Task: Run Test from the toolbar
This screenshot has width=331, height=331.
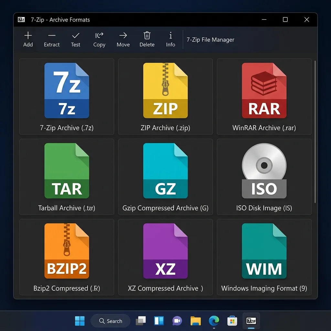Action: (x=76, y=39)
